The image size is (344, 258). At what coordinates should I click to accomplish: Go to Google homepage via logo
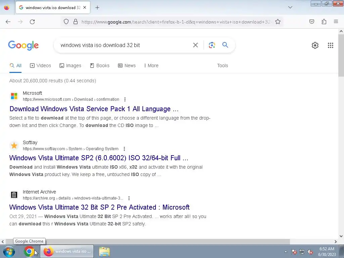[23, 45]
